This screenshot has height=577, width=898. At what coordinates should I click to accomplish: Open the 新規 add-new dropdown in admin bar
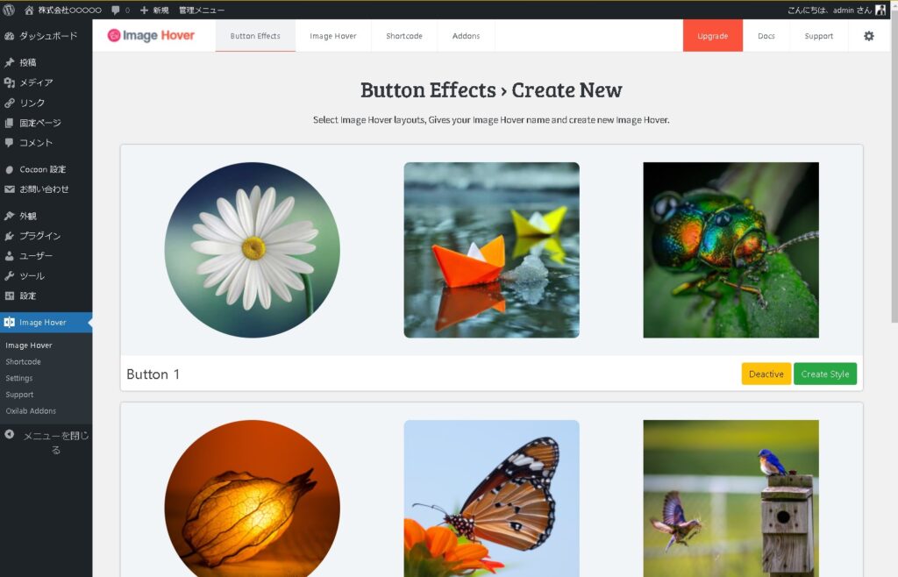(x=154, y=10)
